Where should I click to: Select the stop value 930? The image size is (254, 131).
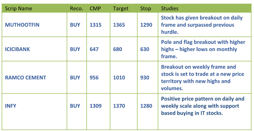(x=145, y=77)
